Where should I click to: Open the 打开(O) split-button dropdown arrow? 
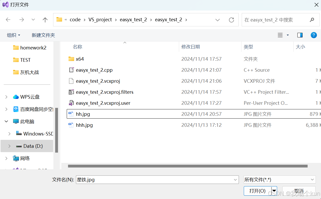(x=274, y=191)
